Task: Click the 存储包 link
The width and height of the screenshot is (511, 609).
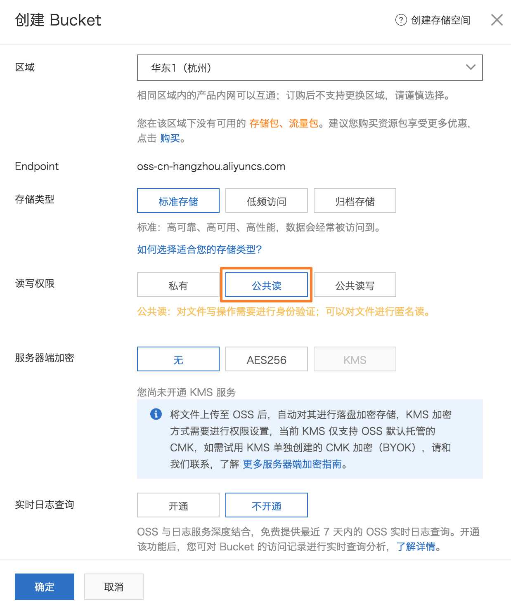Action: pos(264,123)
